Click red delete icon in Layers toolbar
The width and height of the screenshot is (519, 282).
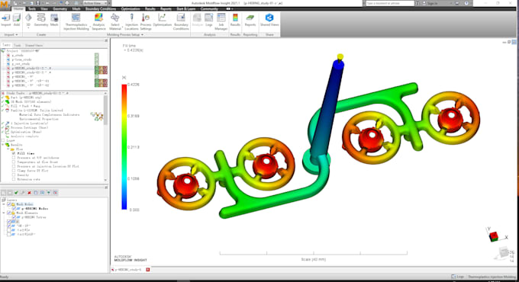[x=30, y=192]
